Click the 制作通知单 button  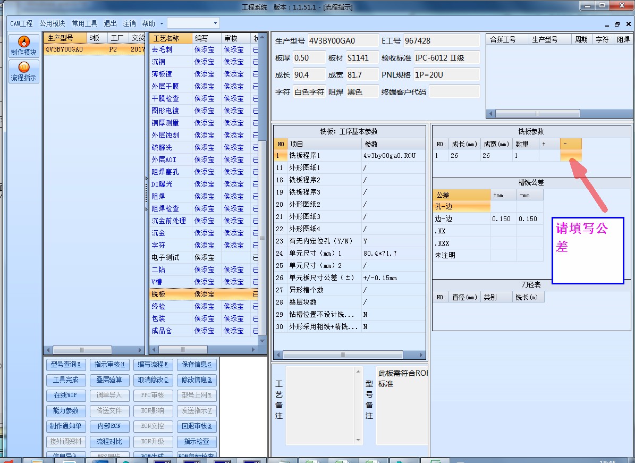point(65,426)
